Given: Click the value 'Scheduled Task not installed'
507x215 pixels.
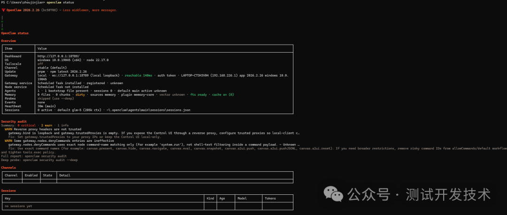Looking at the screenshot, I should (x=63, y=87).
